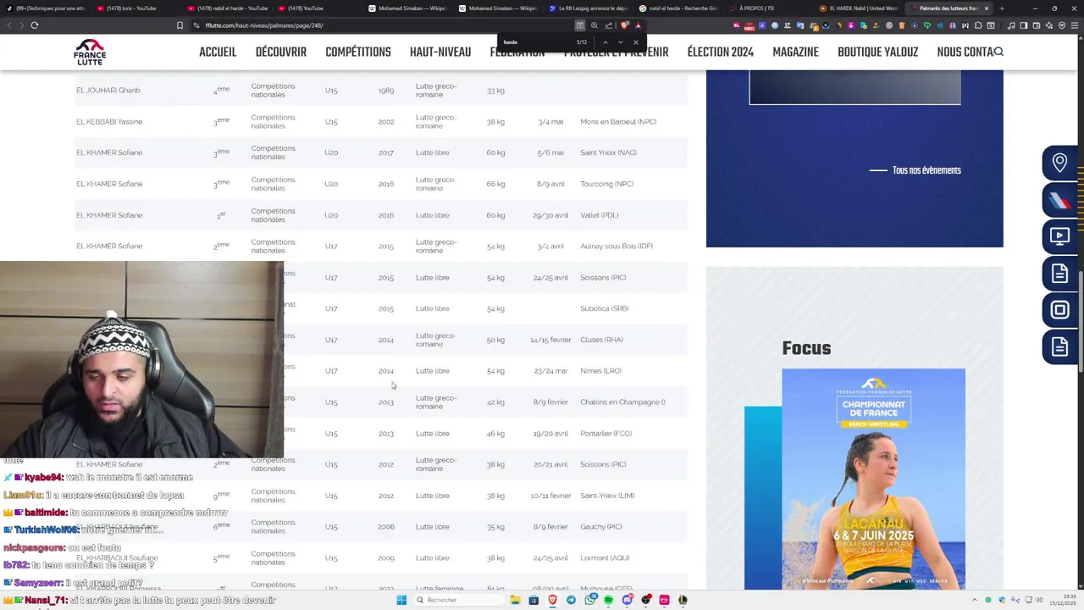Jump to next find-in-page match
Image resolution: width=1084 pixels, height=610 pixels.
tap(620, 42)
